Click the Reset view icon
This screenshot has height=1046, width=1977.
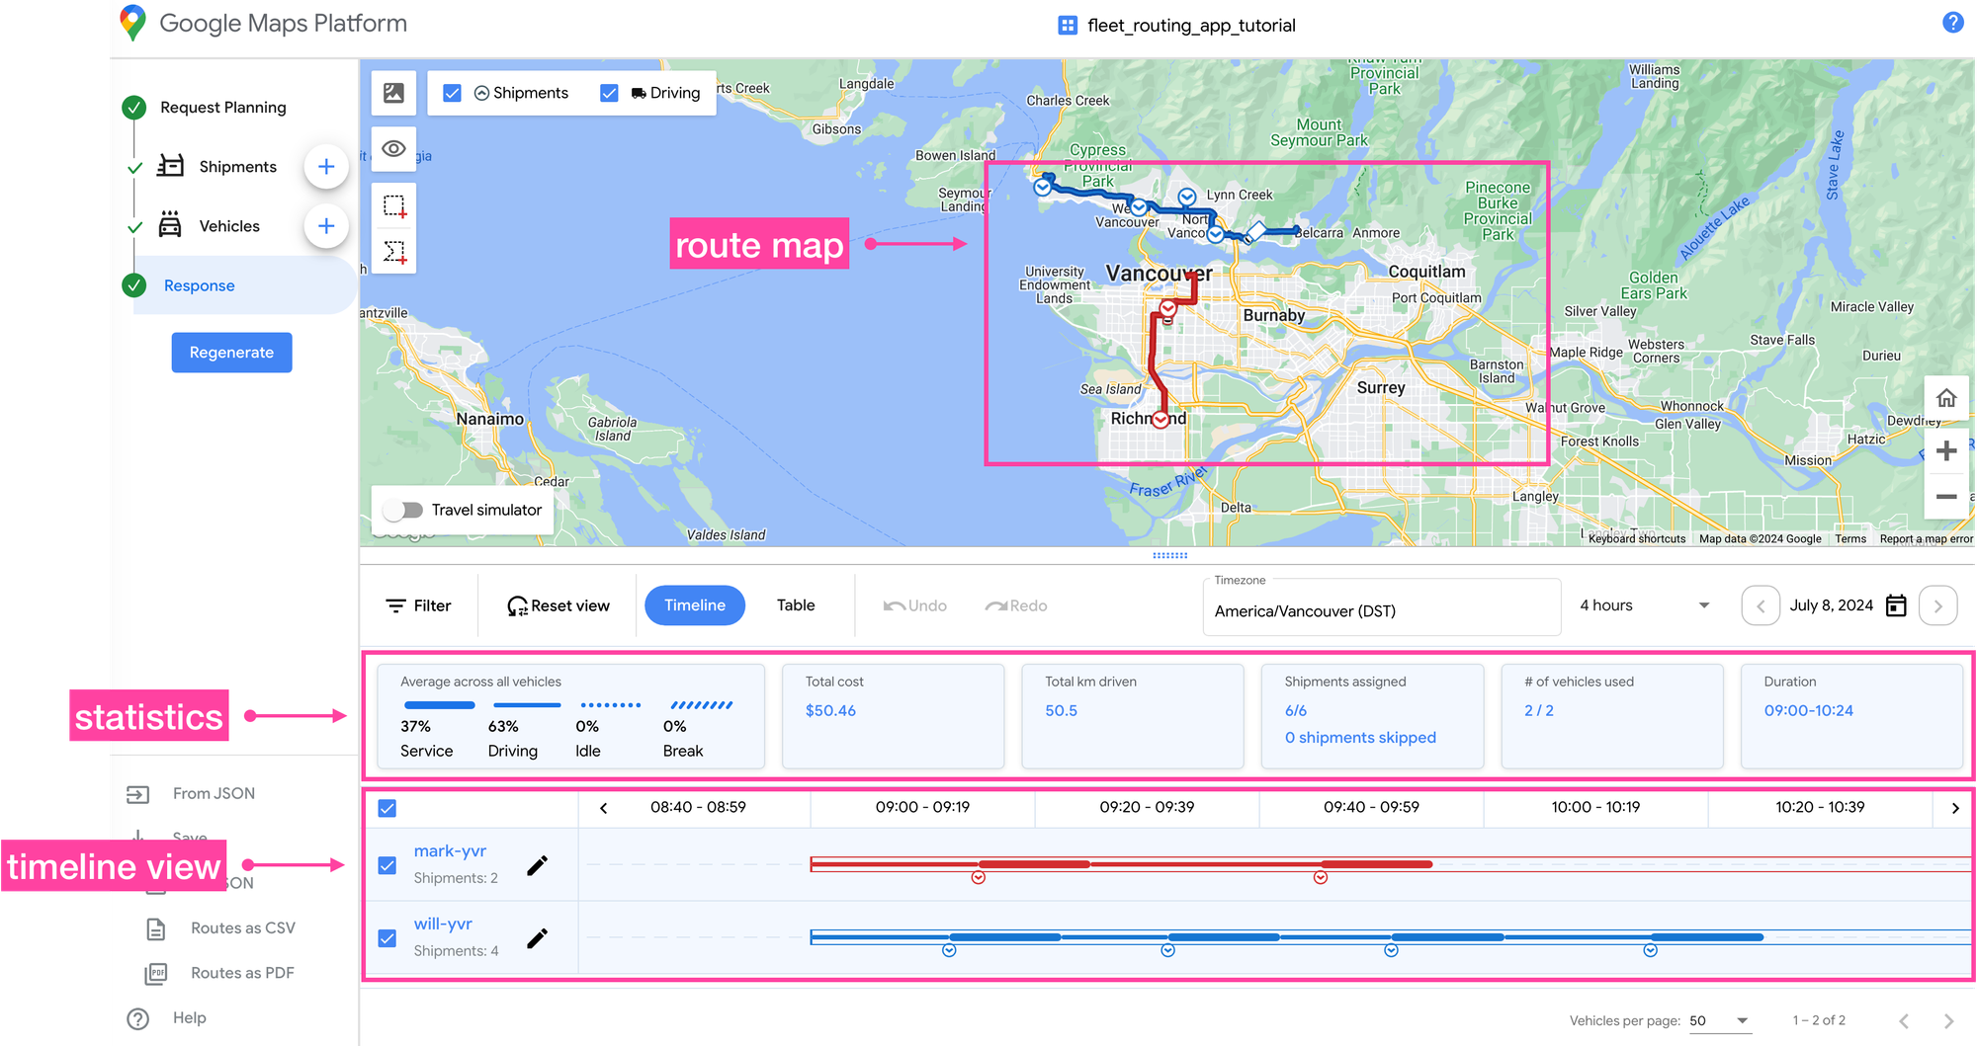click(516, 604)
